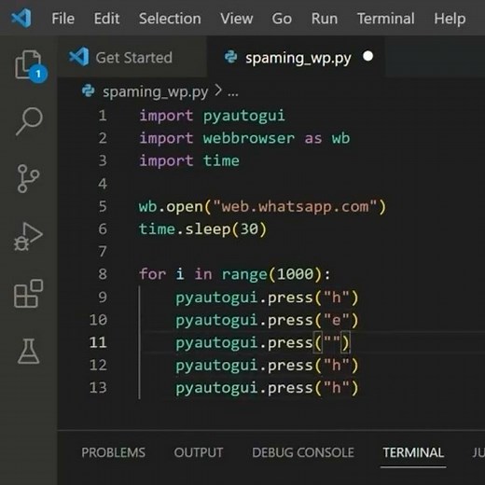This screenshot has height=485, width=485.
Task: Click 'time.sleep(30)' on line 6
Action: (202, 229)
